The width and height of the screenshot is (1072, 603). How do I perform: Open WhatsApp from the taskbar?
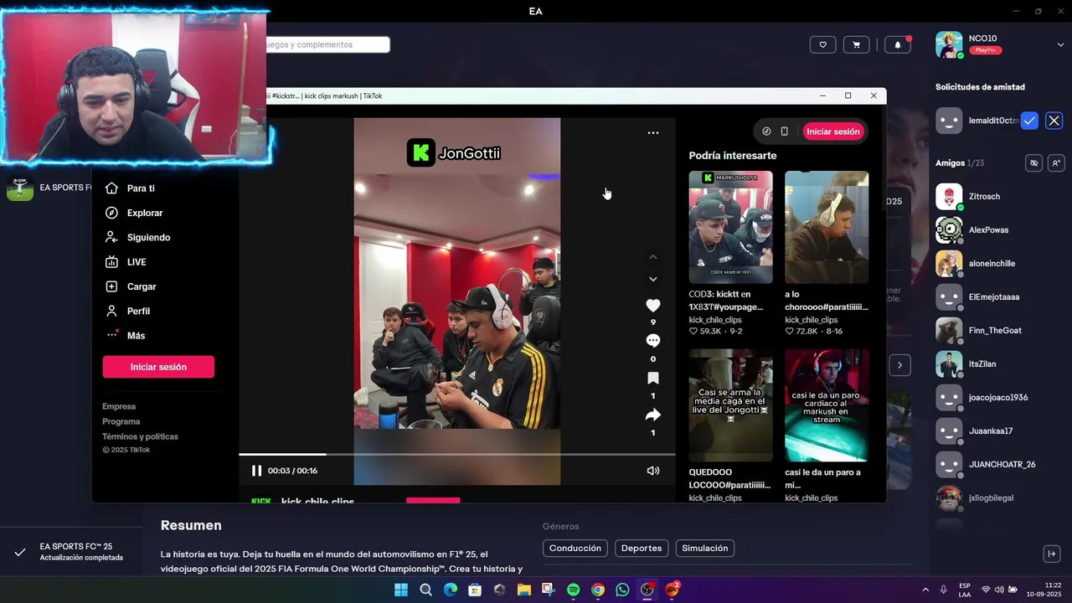click(622, 590)
